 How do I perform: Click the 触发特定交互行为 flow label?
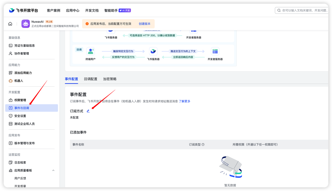pyautogui.click(x=123, y=51)
